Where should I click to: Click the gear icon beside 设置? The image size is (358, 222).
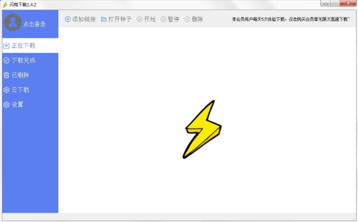[x=6, y=104]
